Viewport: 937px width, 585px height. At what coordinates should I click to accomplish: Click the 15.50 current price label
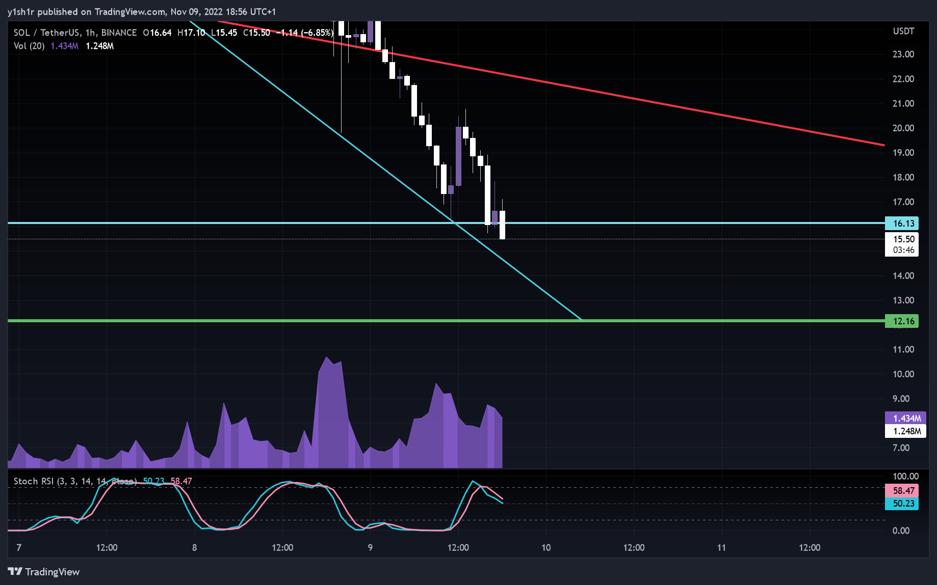click(x=903, y=239)
